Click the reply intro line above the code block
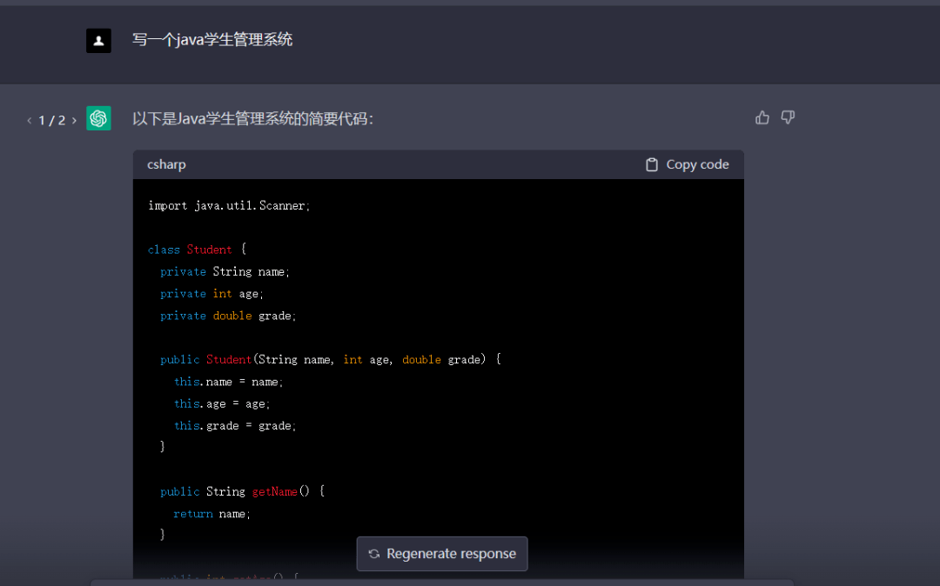Viewport: 940px width, 586px height. (x=252, y=118)
